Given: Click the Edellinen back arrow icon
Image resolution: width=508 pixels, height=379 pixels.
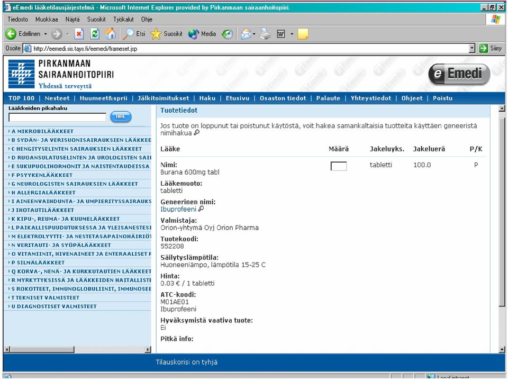Looking at the screenshot, I should (11, 34).
